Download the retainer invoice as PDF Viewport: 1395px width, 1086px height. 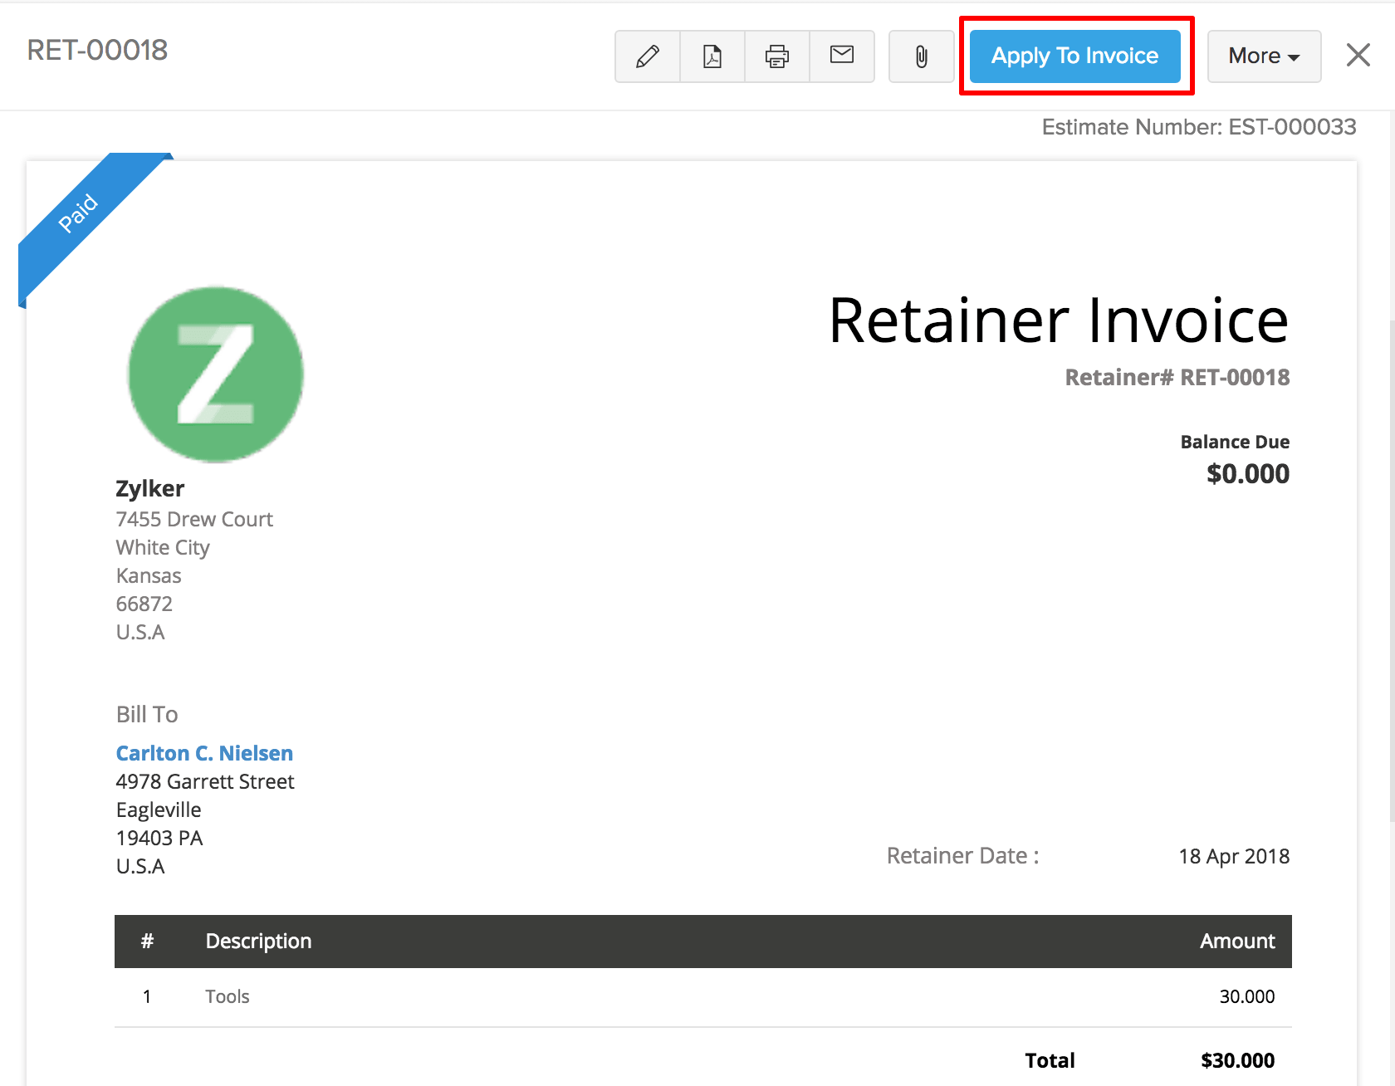712,56
